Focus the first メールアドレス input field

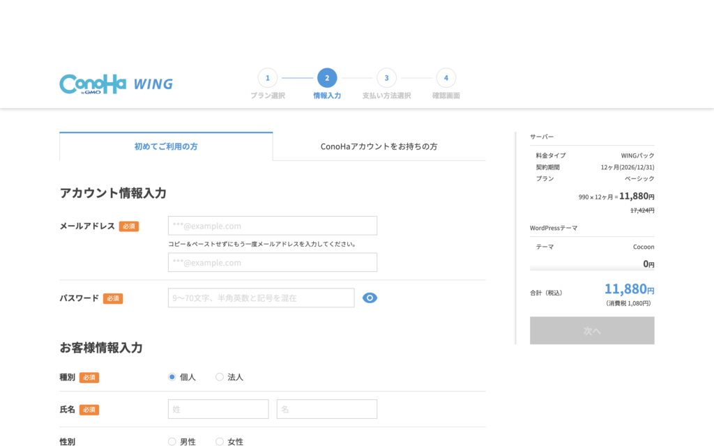point(272,226)
